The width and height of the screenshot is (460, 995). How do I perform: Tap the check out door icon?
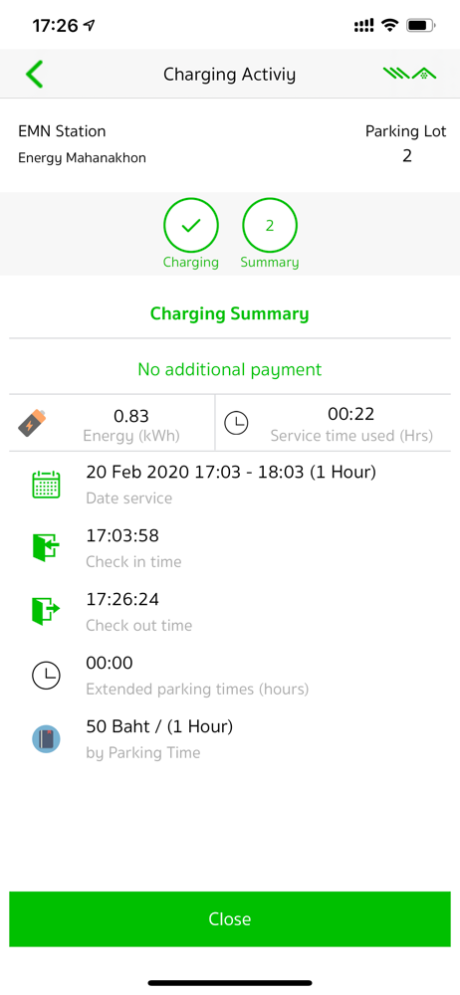click(46, 611)
